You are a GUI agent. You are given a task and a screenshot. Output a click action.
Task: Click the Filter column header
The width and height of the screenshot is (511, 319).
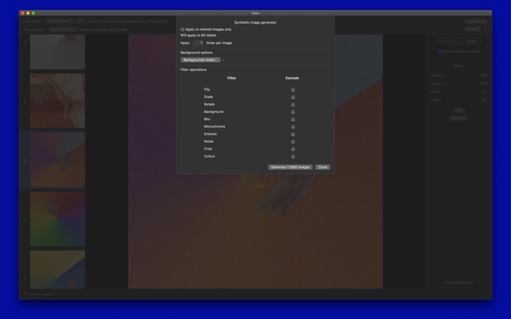click(x=232, y=78)
